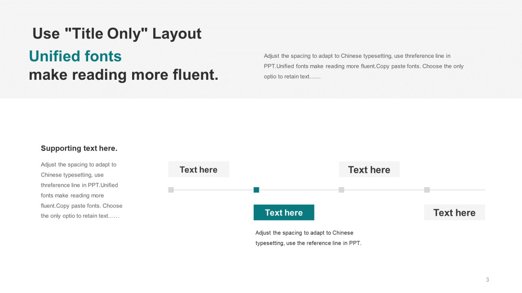Select the paragraph under "Supporting text here."

point(82,190)
